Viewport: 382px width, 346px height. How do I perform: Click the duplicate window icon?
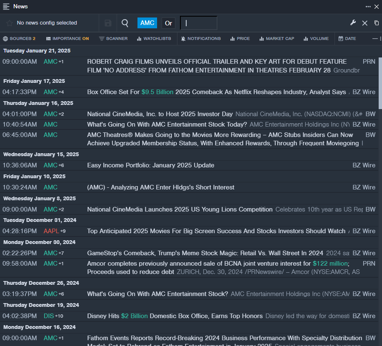[x=377, y=23]
